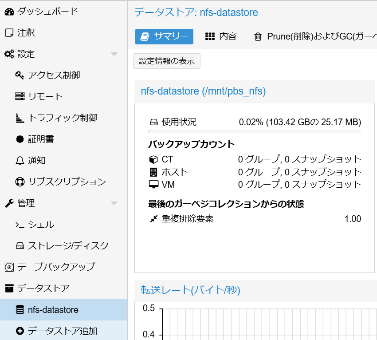Collapse the 設定 section arrow
This screenshot has height=340, width=377.
tap(114, 54)
